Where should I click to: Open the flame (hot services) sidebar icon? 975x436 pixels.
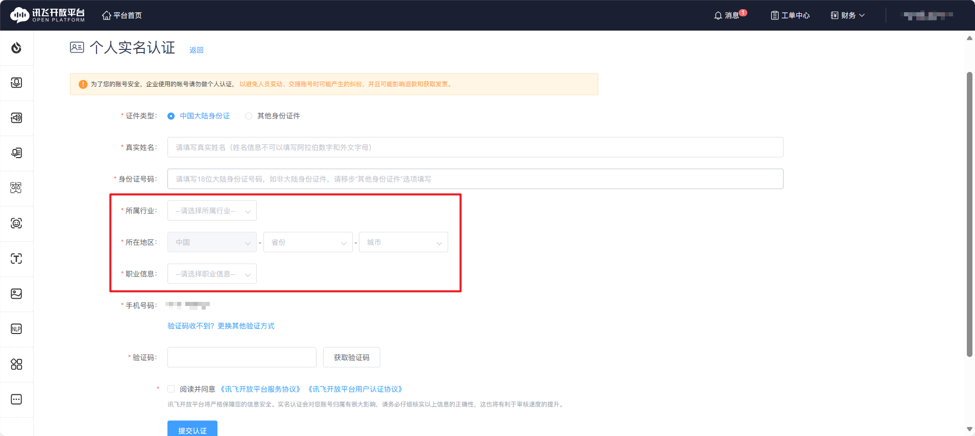[16, 48]
